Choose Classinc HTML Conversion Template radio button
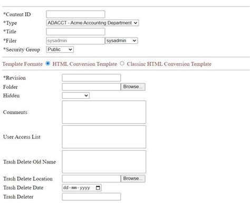The image size is (250, 214). tap(122, 63)
